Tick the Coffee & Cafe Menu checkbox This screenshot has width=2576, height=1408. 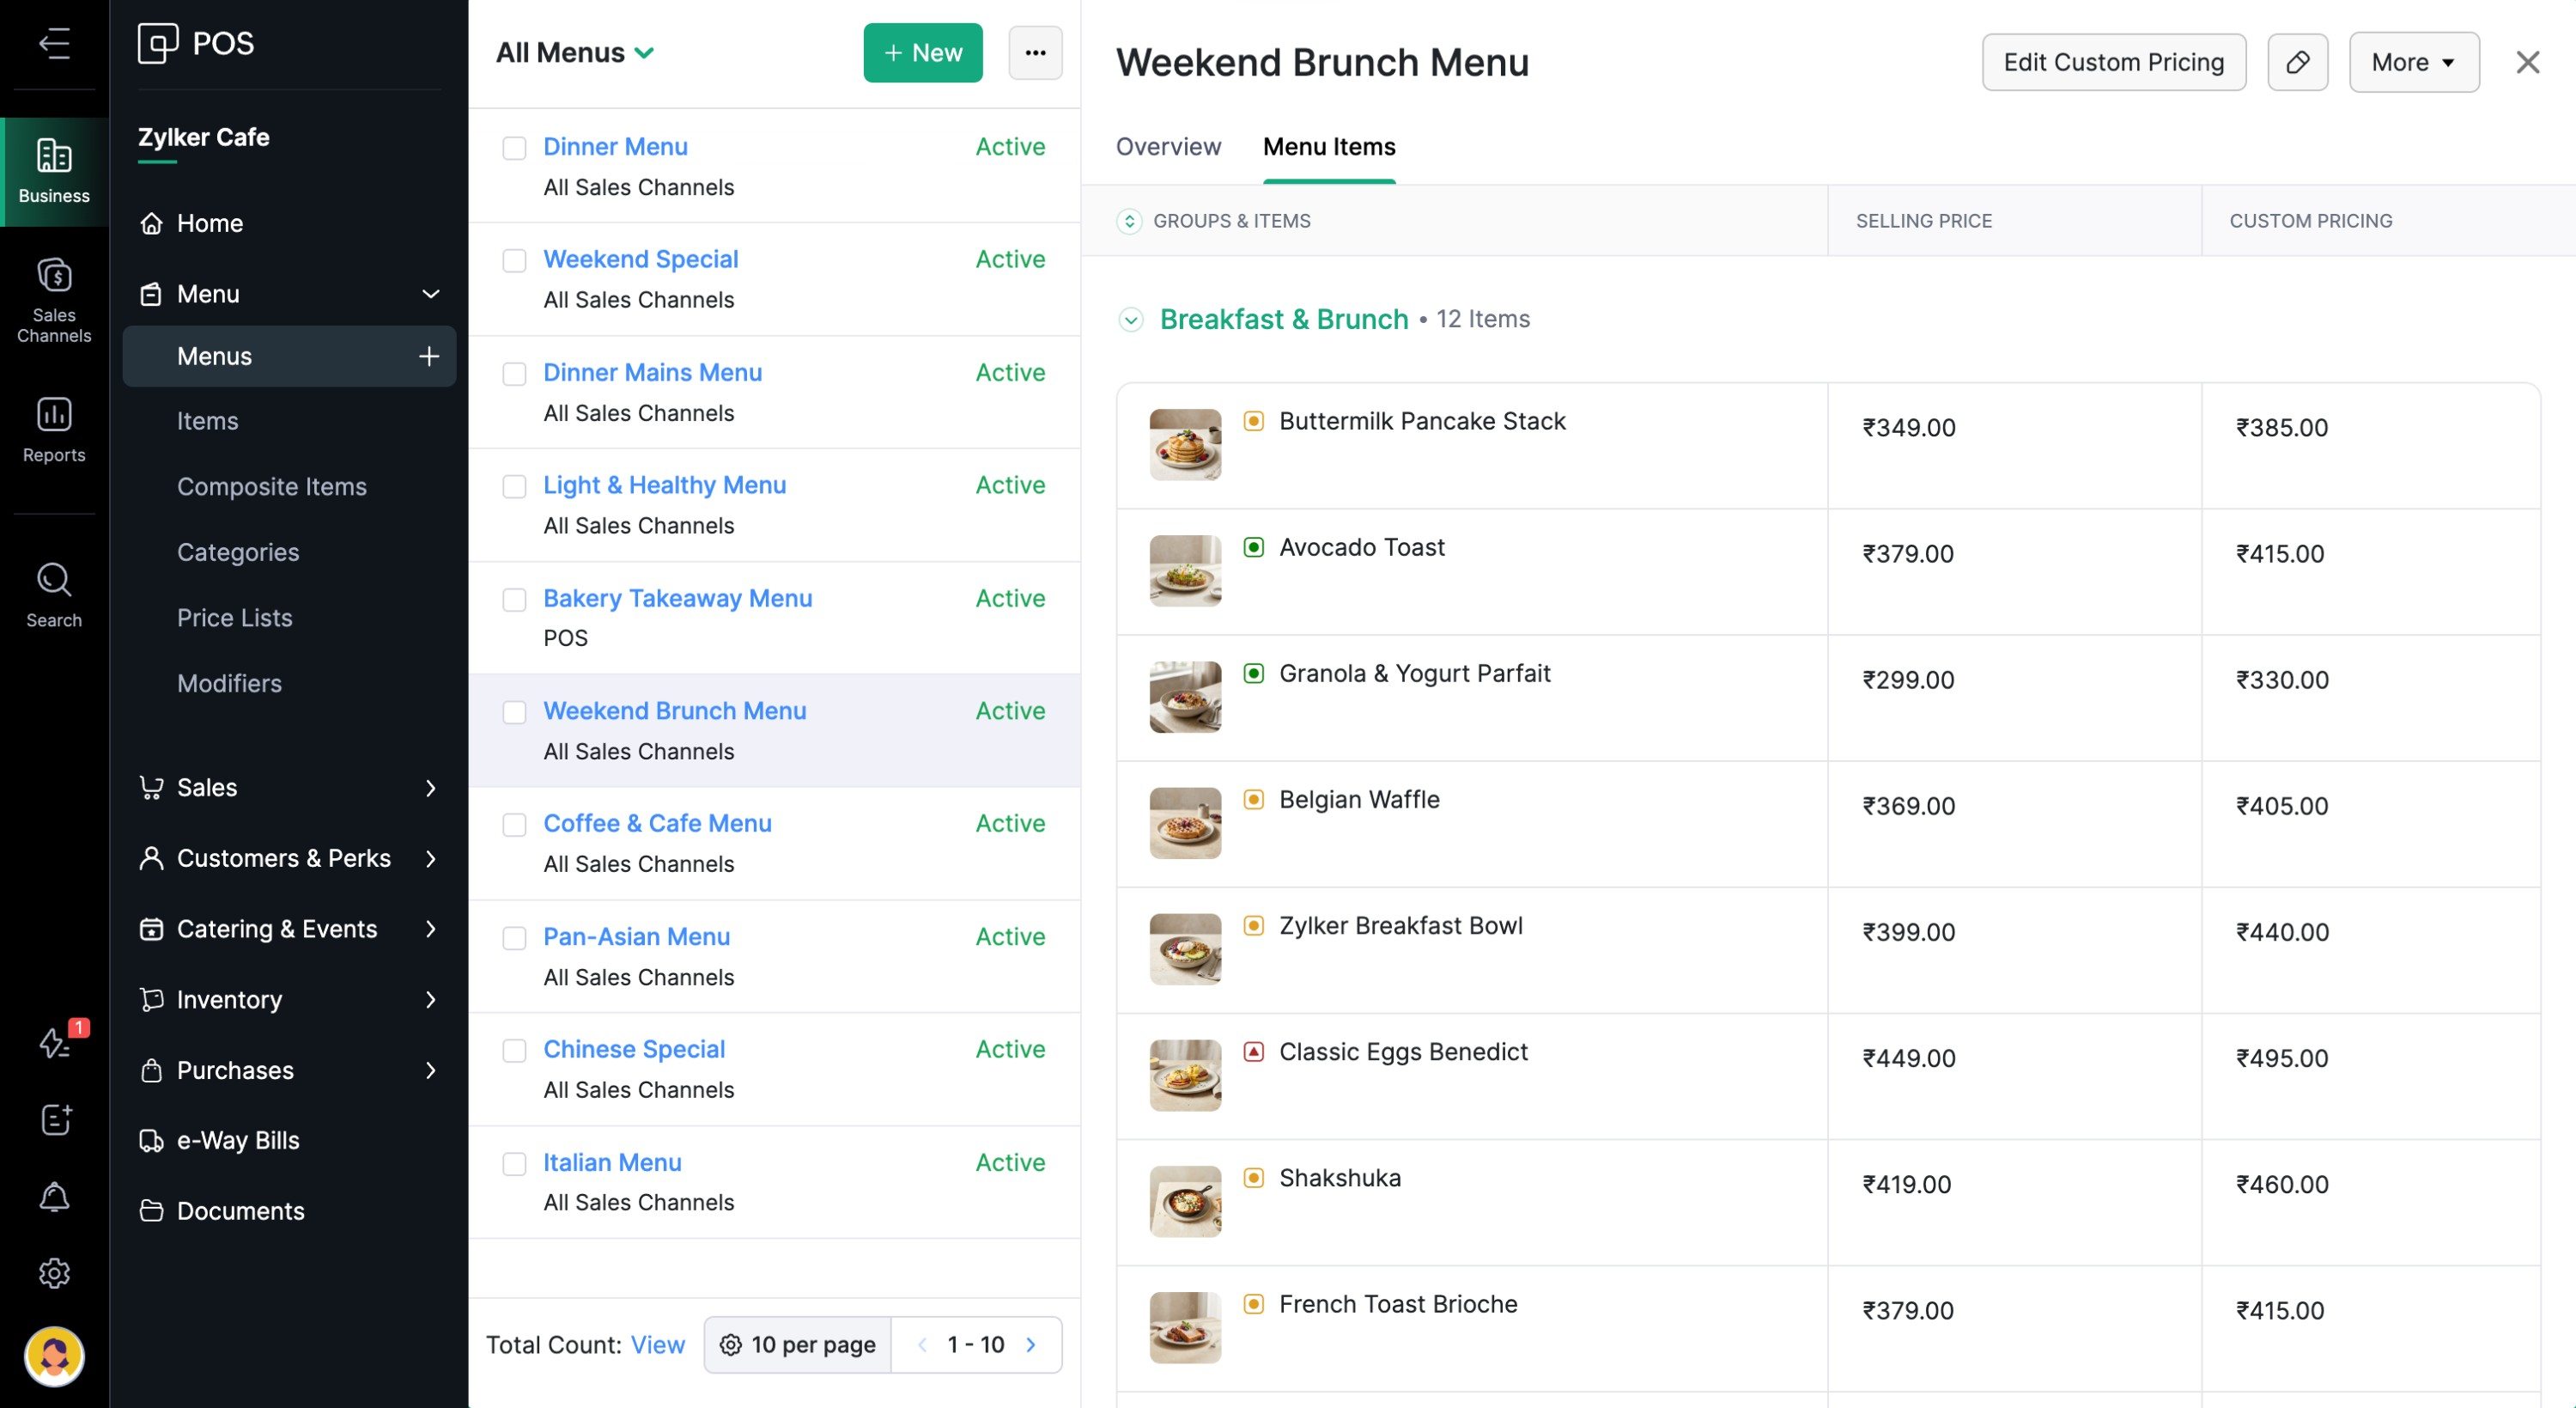[x=514, y=825]
